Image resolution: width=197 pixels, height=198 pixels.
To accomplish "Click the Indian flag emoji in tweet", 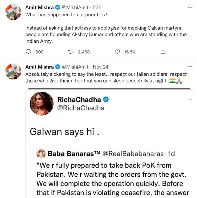I will [x=172, y=81].
